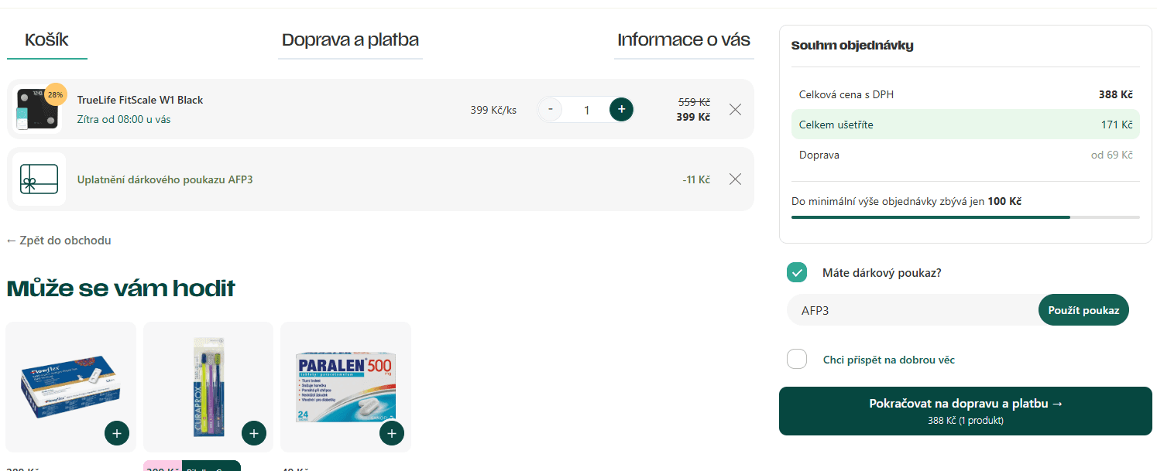
Task: Click 'Zpět do obchodu' link
Action: (58, 240)
